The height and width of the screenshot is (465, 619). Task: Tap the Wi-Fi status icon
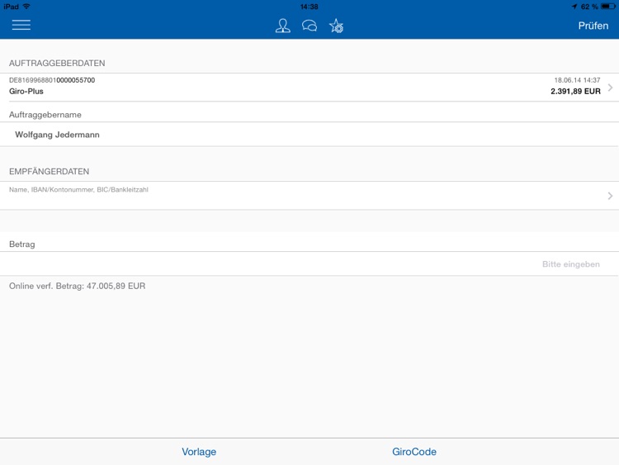pyautogui.click(x=27, y=6)
